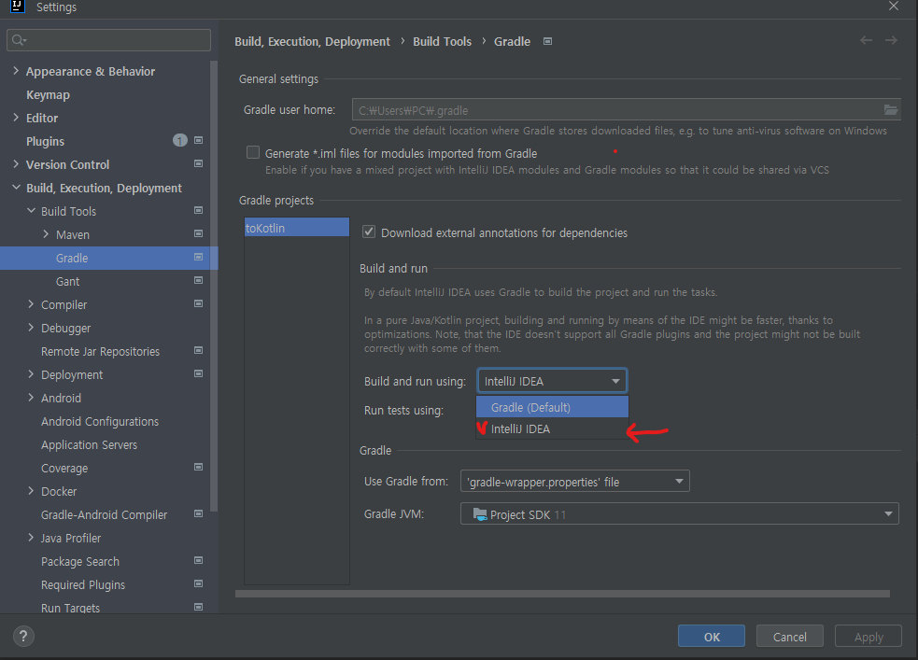Open the help question mark button
The image size is (918, 660).
[x=23, y=636]
